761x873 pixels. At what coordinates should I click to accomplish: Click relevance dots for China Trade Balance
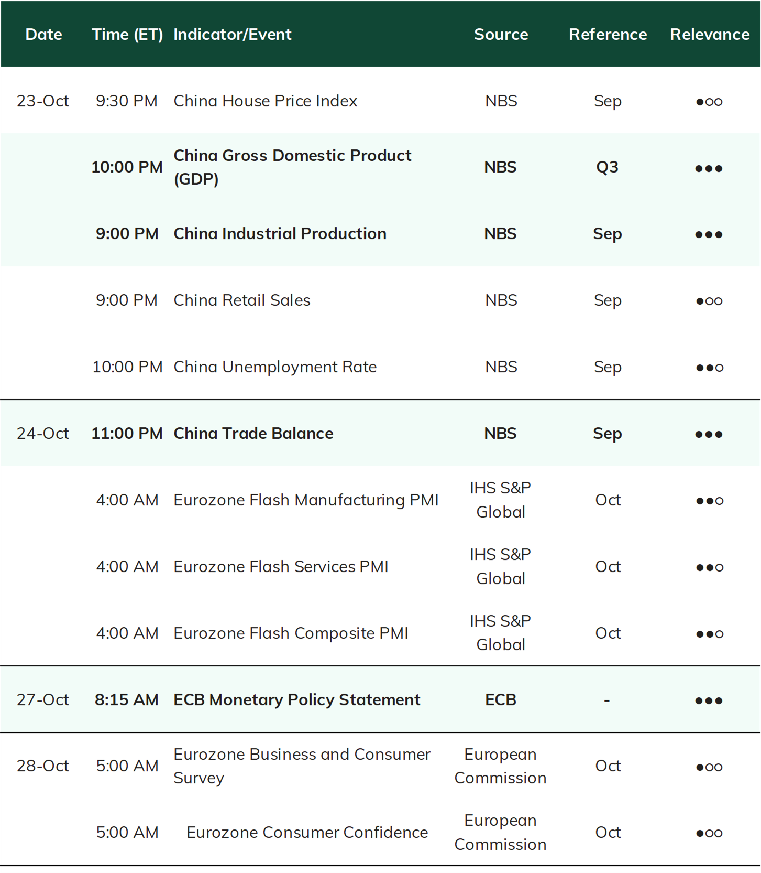[709, 434]
